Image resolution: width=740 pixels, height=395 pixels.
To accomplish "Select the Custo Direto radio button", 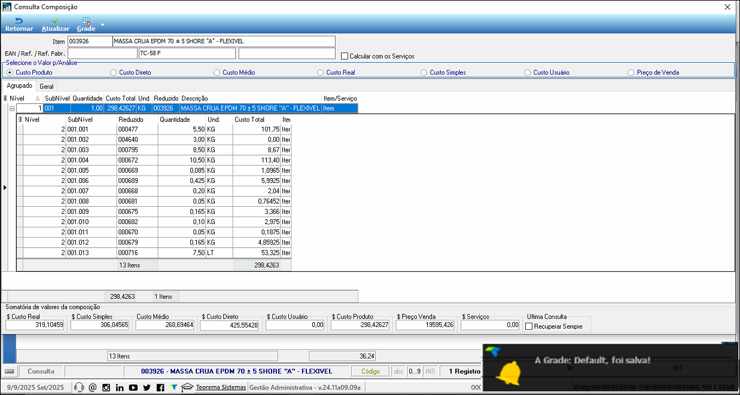I will 114,72.
